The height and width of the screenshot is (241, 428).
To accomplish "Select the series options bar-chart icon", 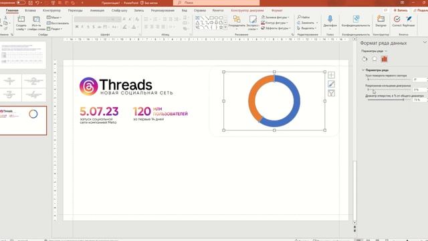I will pos(385,59).
